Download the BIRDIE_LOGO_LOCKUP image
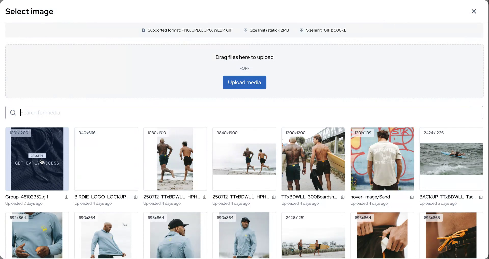This screenshot has height=259, width=489. click(x=136, y=197)
